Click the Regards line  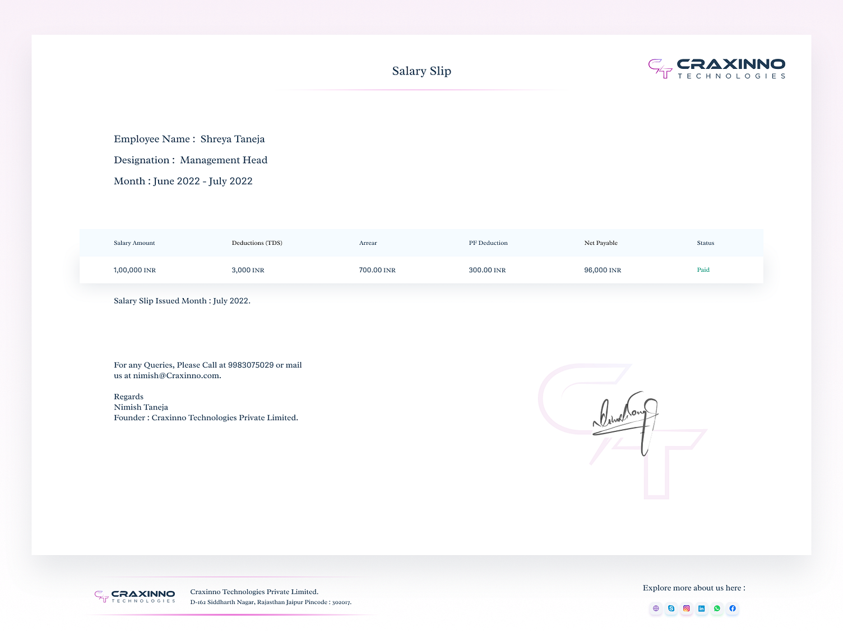tap(129, 397)
